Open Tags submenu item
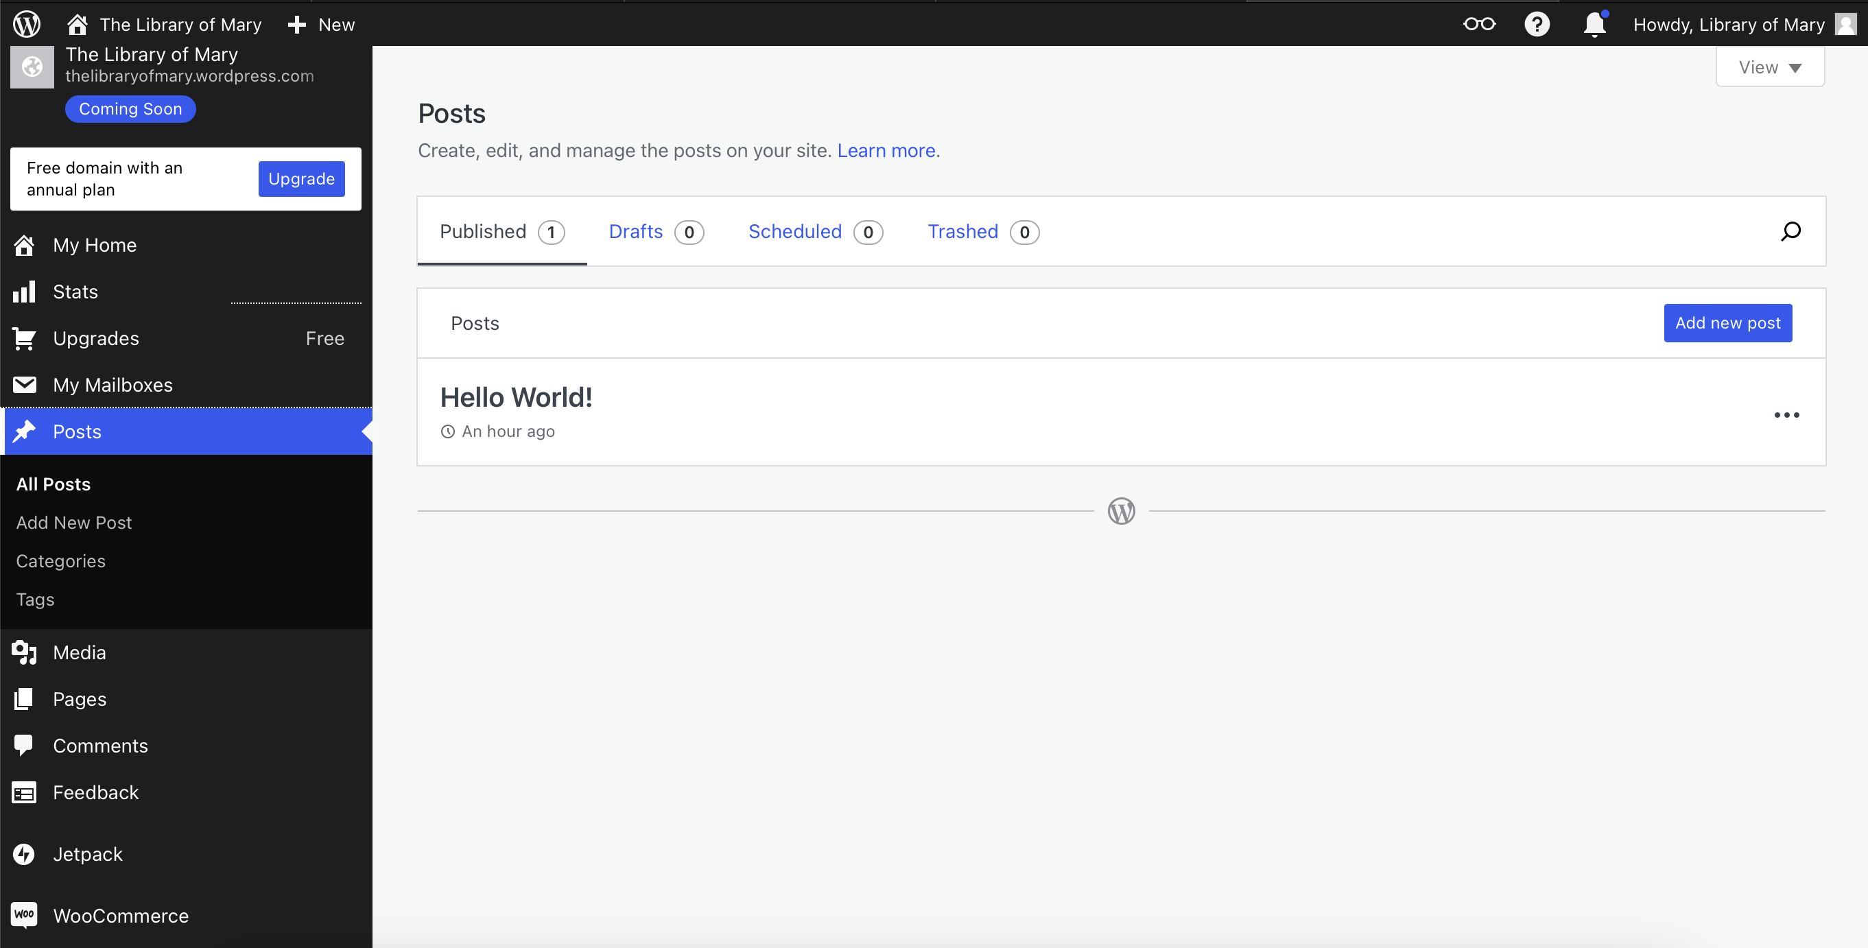1868x948 pixels. [x=36, y=599]
